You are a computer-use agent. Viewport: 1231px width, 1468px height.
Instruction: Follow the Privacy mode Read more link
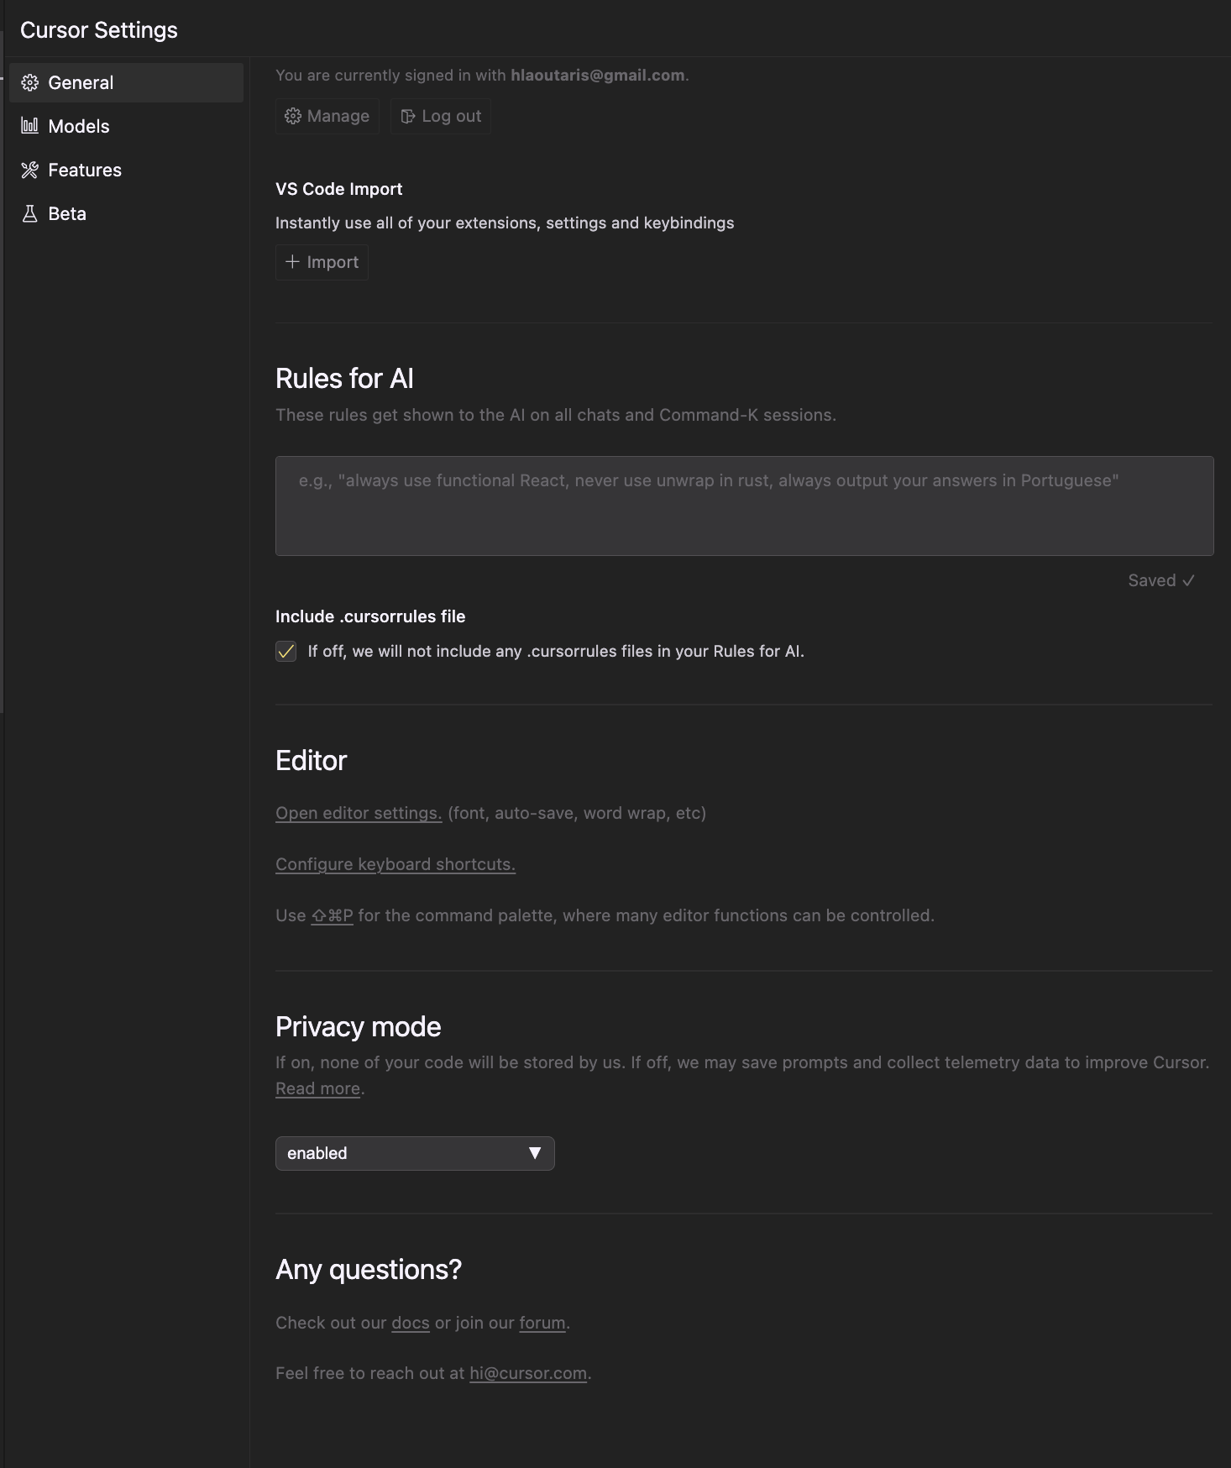[x=318, y=1088]
